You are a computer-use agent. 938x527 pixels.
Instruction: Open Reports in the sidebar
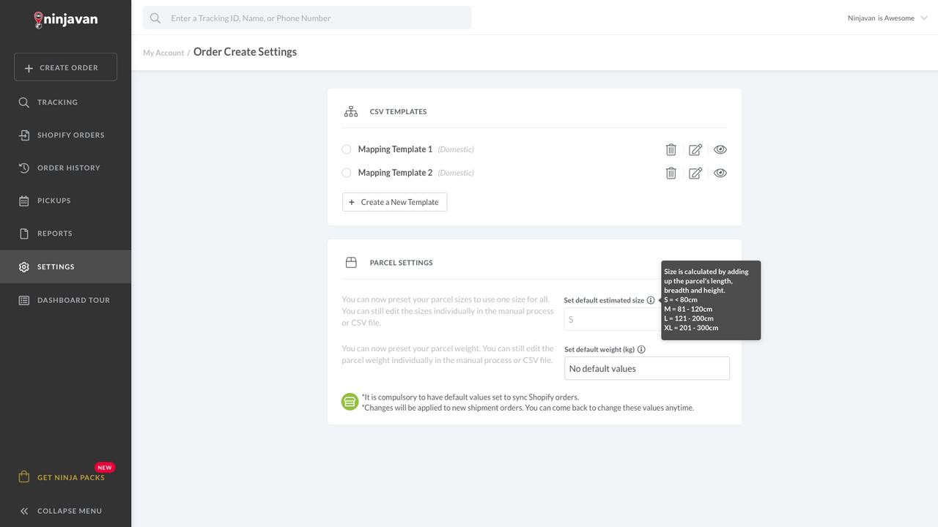[x=65, y=233]
